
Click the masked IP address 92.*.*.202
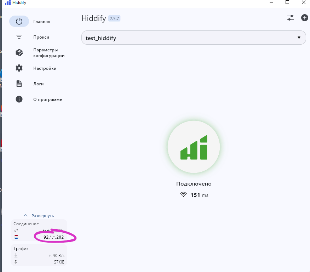tap(53, 237)
